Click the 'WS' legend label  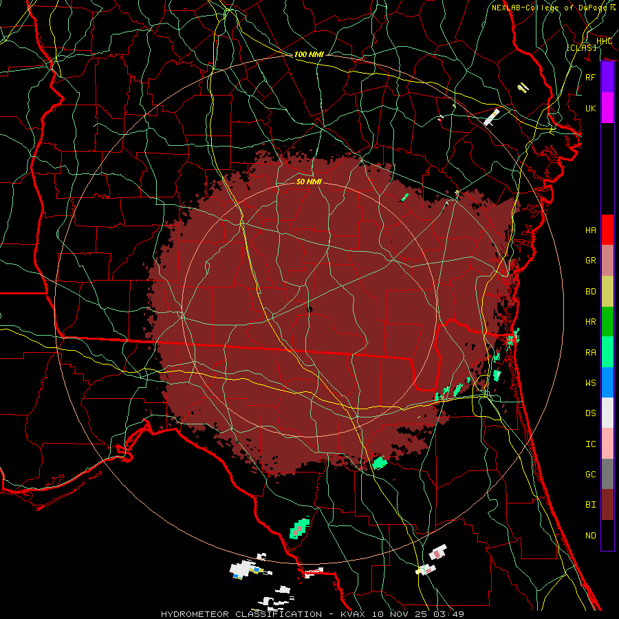point(590,383)
